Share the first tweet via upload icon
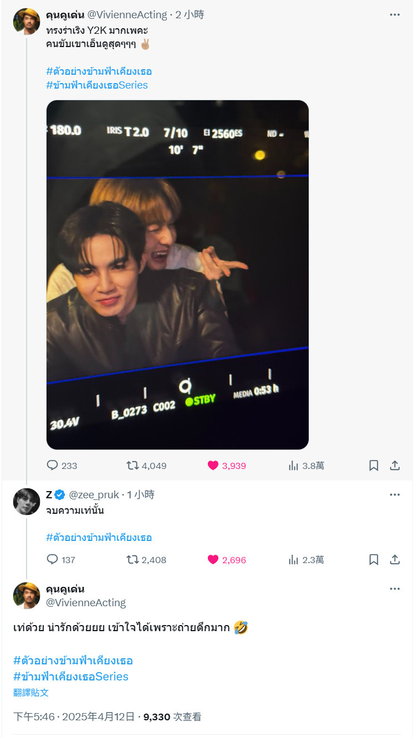 (395, 466)
